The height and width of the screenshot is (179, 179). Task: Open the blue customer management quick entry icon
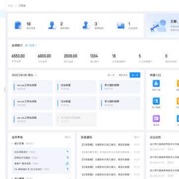coord(156,101)
